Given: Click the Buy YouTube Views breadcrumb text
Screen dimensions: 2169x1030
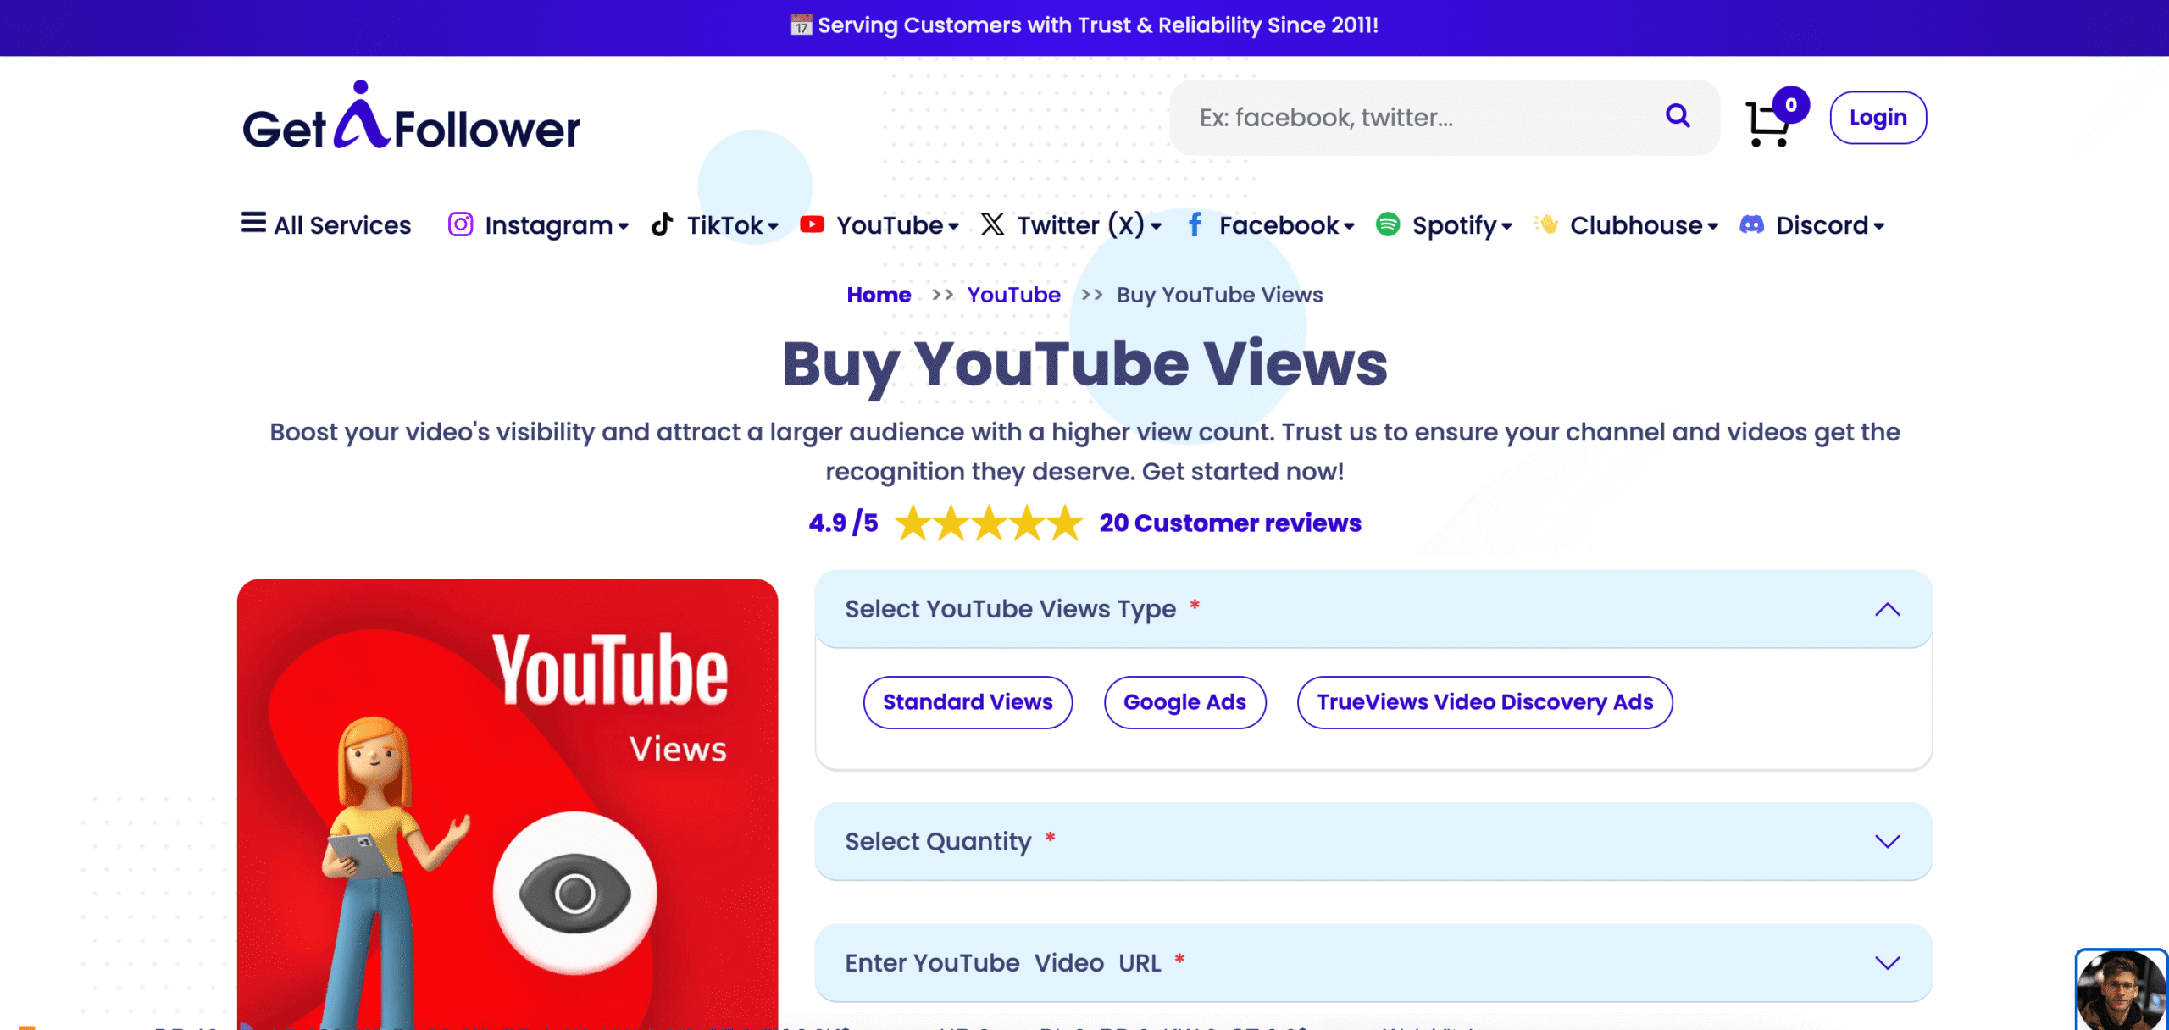Looking at the screenshot, I should (x=1219, y=295).
